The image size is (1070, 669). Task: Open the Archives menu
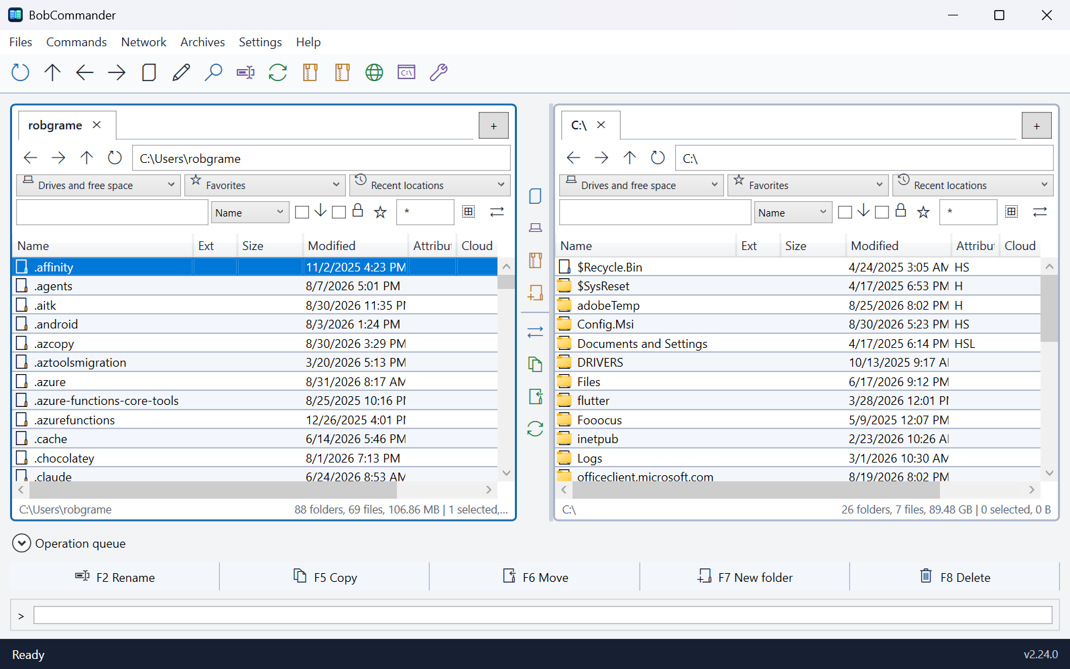(x=202, y=42)
